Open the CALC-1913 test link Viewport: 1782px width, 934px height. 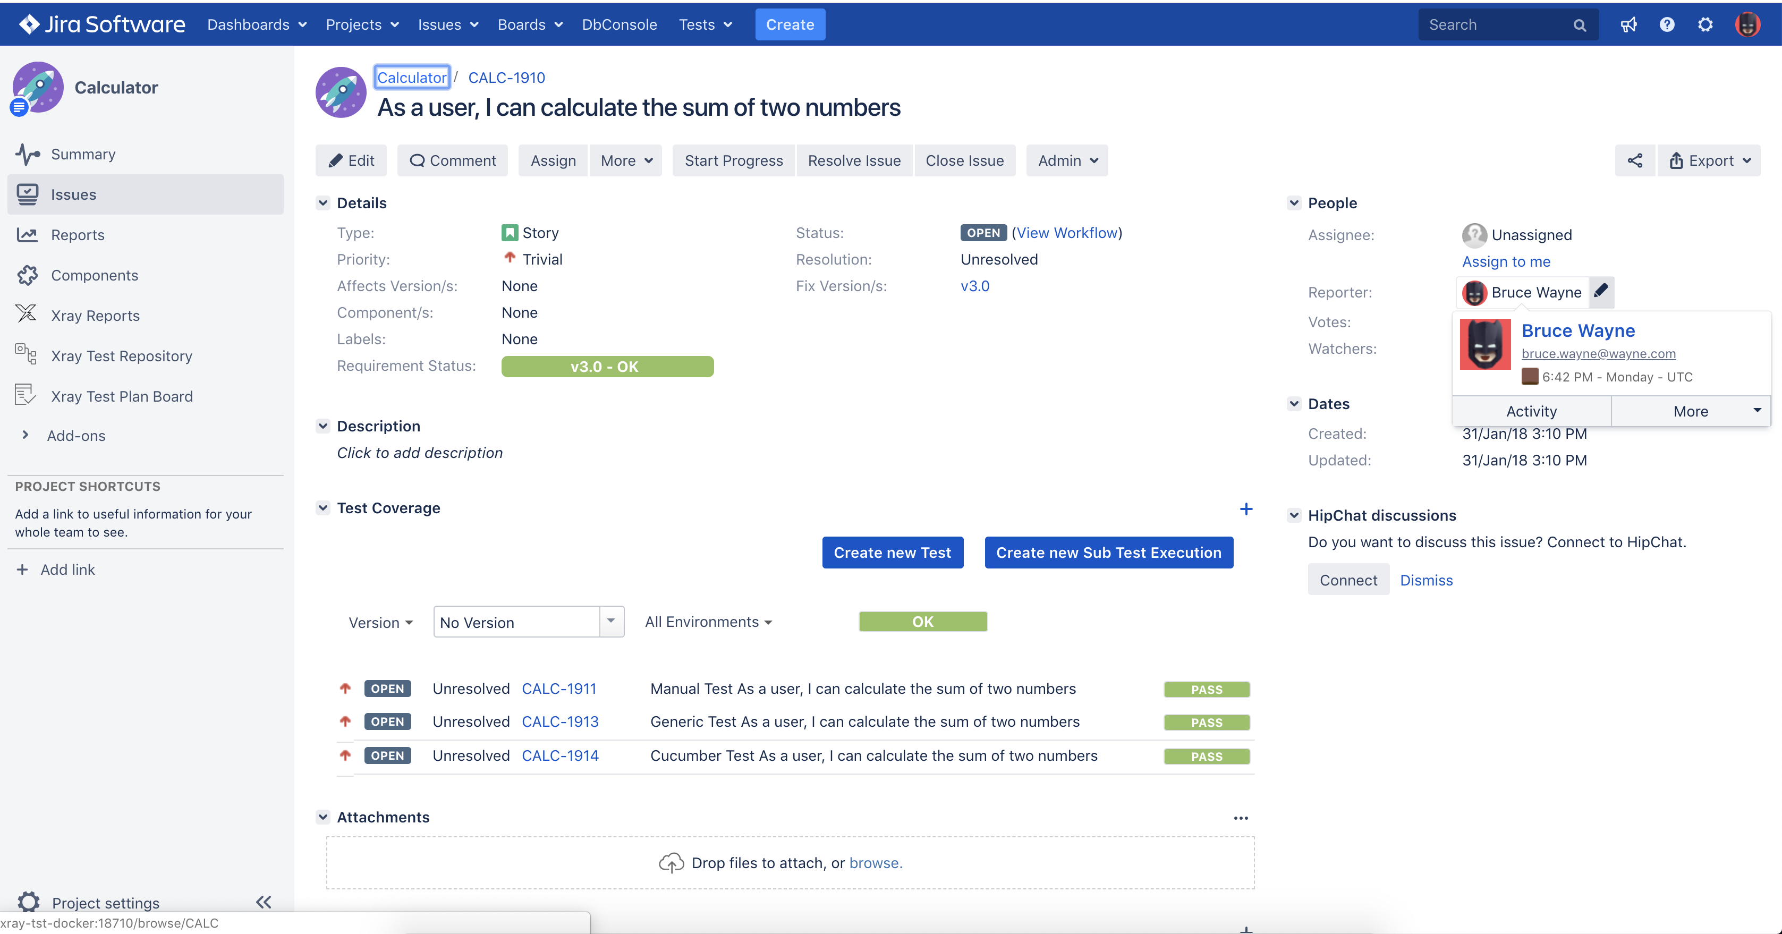click(x=559, y=721)
